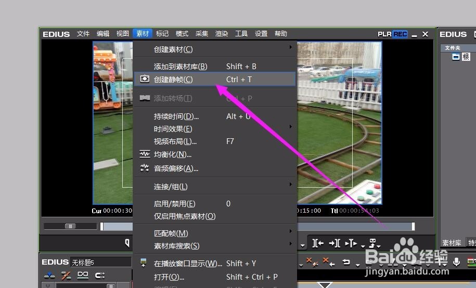
Task: Choose 视频布局(L)... menu entry
Action: point(215,141)
